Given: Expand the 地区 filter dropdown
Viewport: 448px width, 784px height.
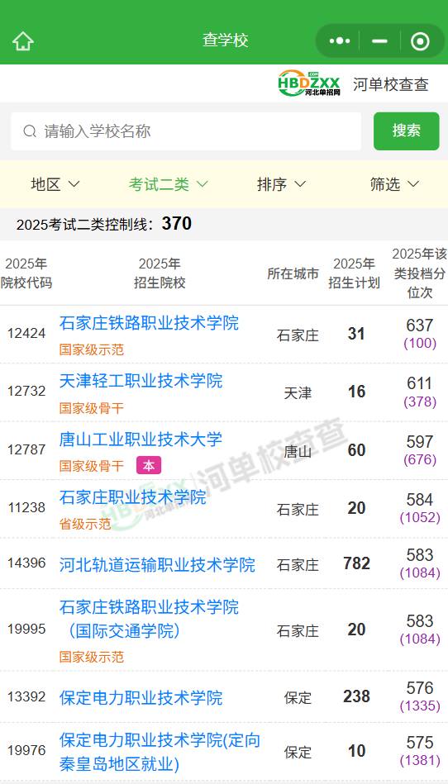Looking at the screenshot, I should point(55,184).
